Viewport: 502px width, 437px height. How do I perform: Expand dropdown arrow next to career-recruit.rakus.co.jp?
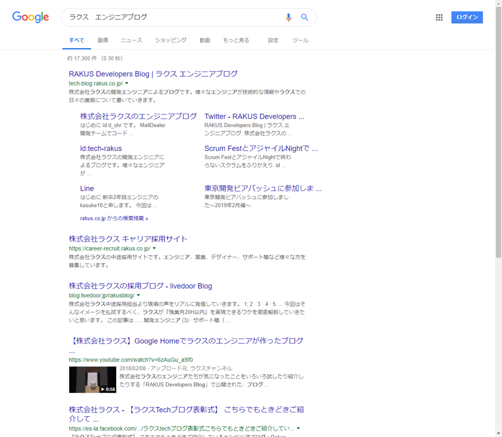click(x=154, y=248)
